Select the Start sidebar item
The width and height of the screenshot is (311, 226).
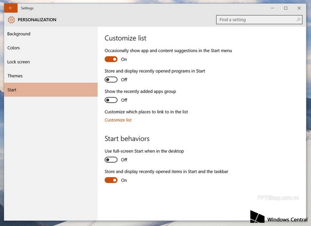tap(51, 90)
